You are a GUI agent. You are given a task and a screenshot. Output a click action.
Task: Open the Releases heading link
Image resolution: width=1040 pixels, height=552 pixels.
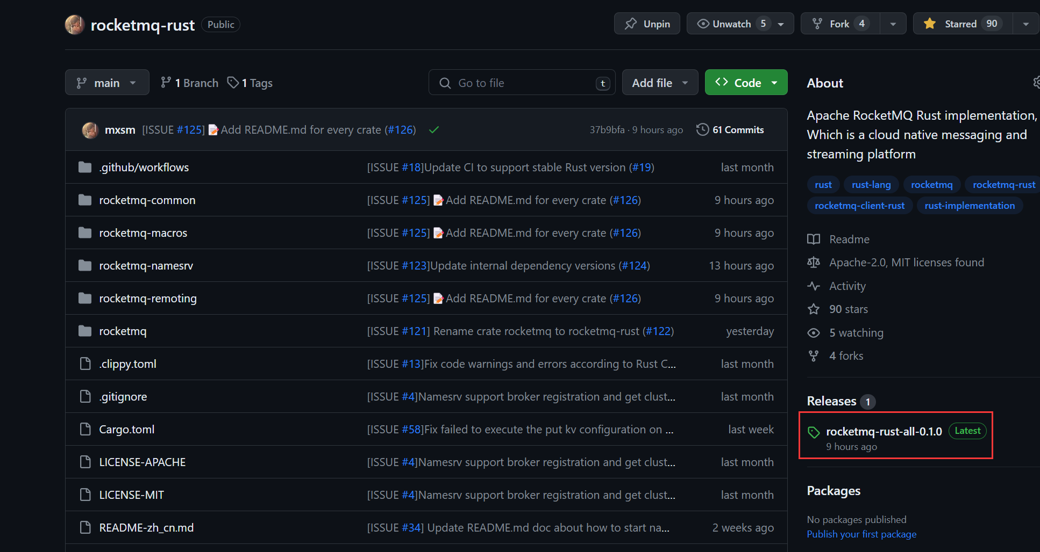click(x=831, y=401)
